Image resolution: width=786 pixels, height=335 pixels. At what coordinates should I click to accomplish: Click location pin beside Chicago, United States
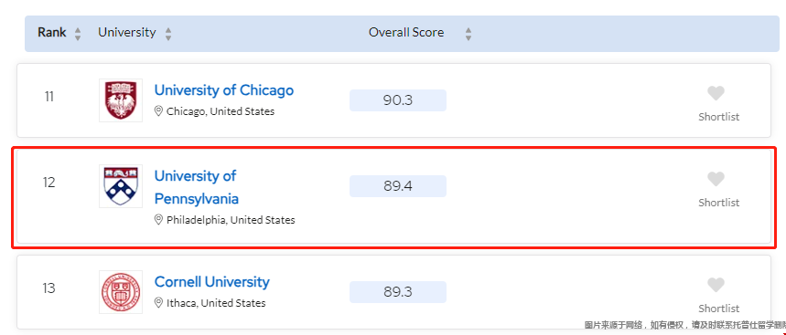158,111
